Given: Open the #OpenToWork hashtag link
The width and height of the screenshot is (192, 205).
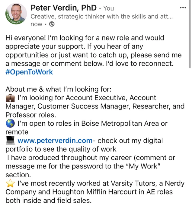Looking at the screenshot, I should pos(29,72).
